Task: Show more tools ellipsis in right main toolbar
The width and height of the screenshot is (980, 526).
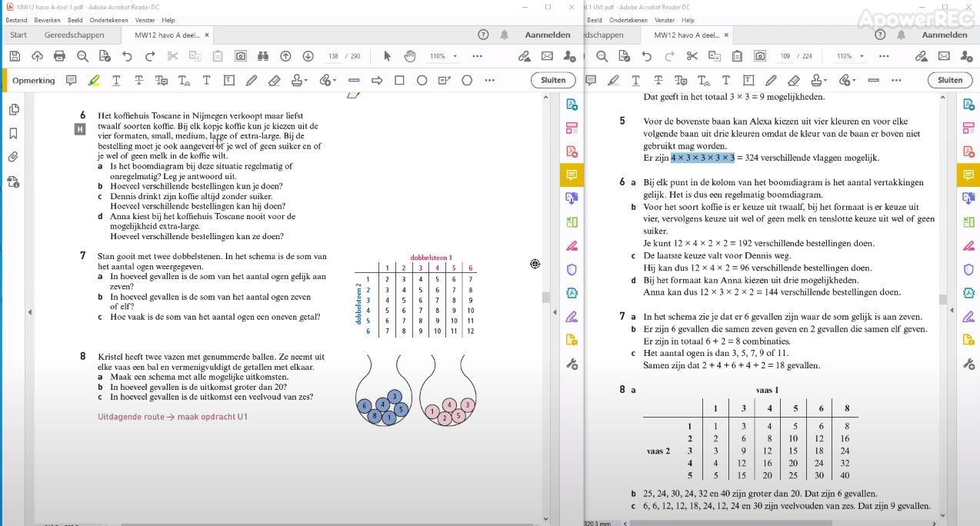Action: (x=882, y=56)
